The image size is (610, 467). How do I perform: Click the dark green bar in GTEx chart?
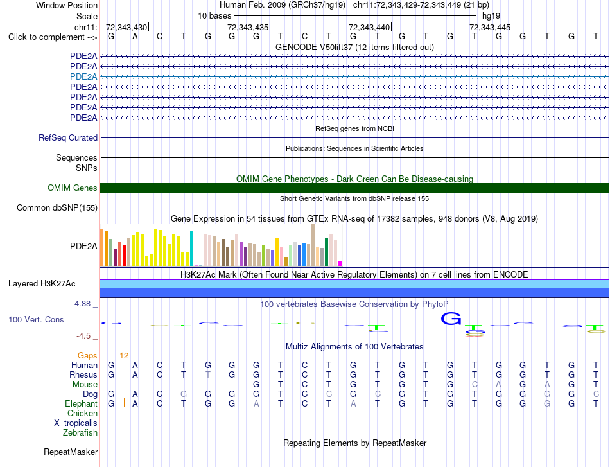click(326, 252)
